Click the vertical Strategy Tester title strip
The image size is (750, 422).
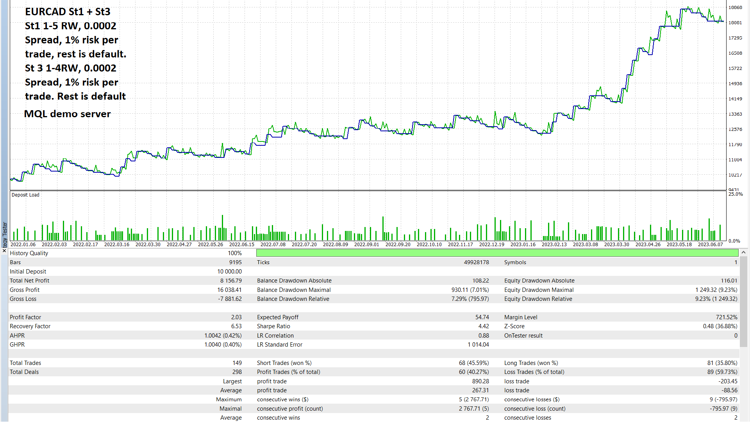coord(4,234)
